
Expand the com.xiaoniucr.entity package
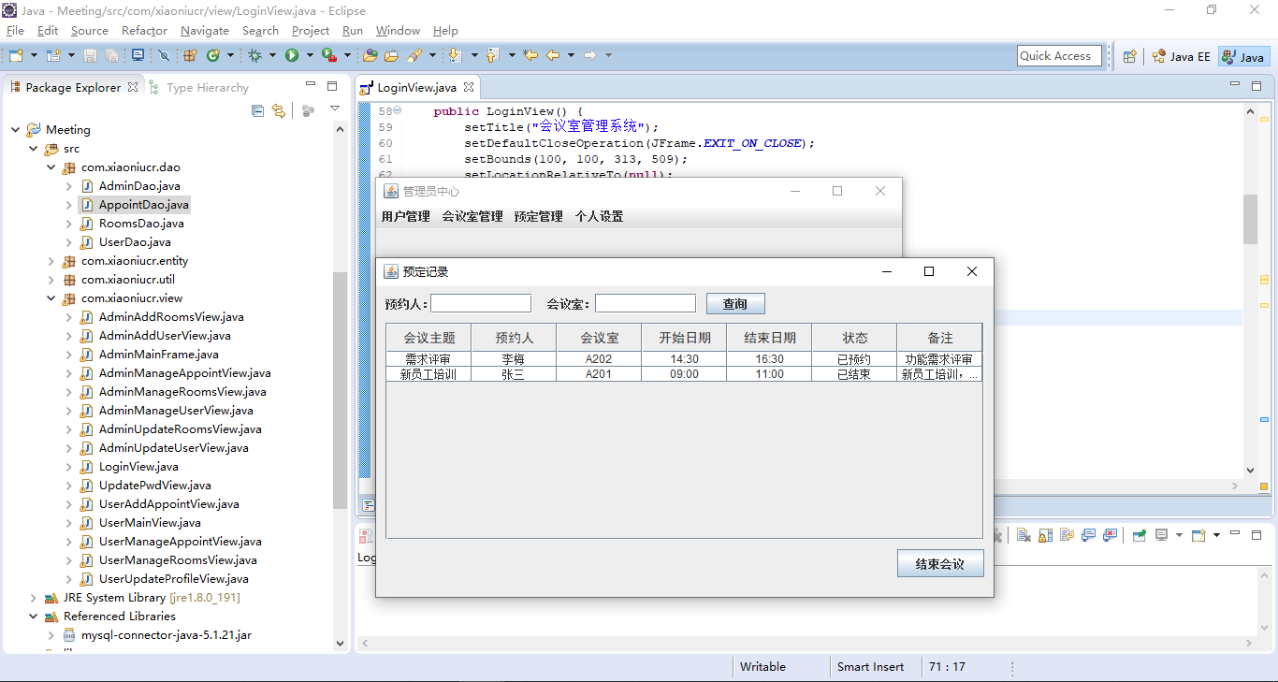(51, 261)
